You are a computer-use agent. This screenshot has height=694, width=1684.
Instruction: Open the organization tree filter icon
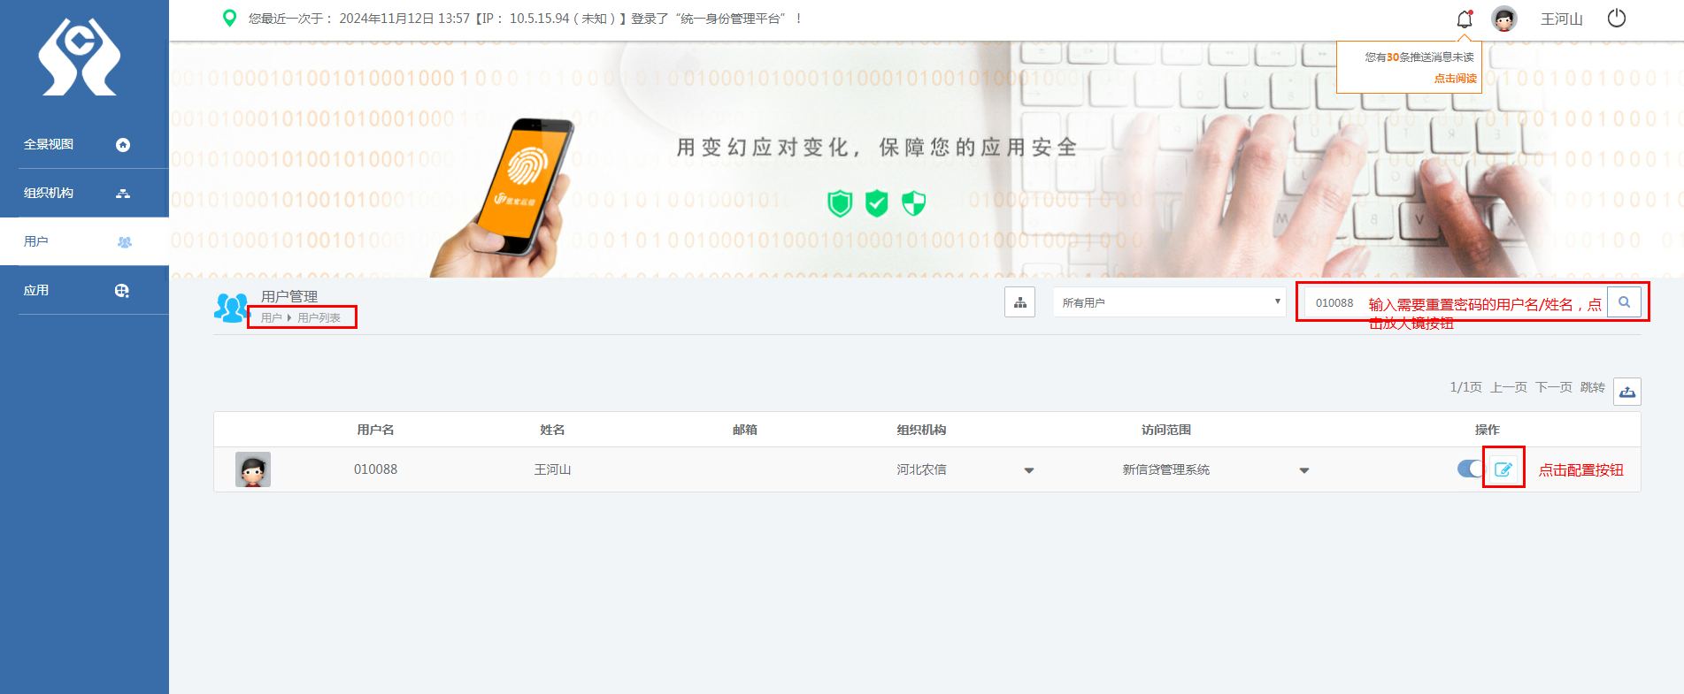(1020, 302)
